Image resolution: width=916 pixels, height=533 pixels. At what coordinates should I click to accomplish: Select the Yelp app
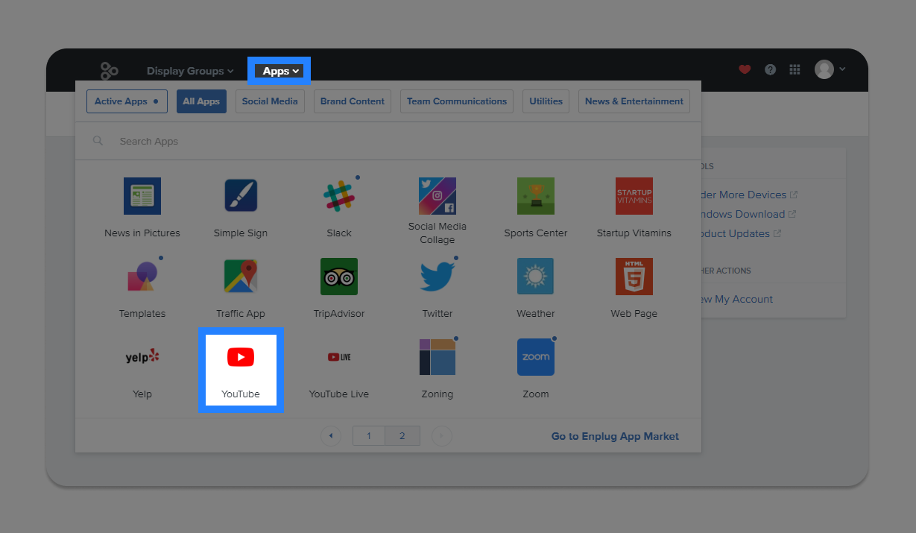[142, 357]
